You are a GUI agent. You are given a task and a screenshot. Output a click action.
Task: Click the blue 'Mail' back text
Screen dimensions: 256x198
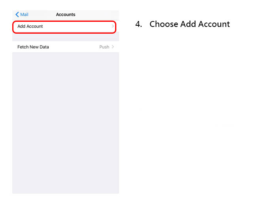pyautogui.click(x=24, y=15)
